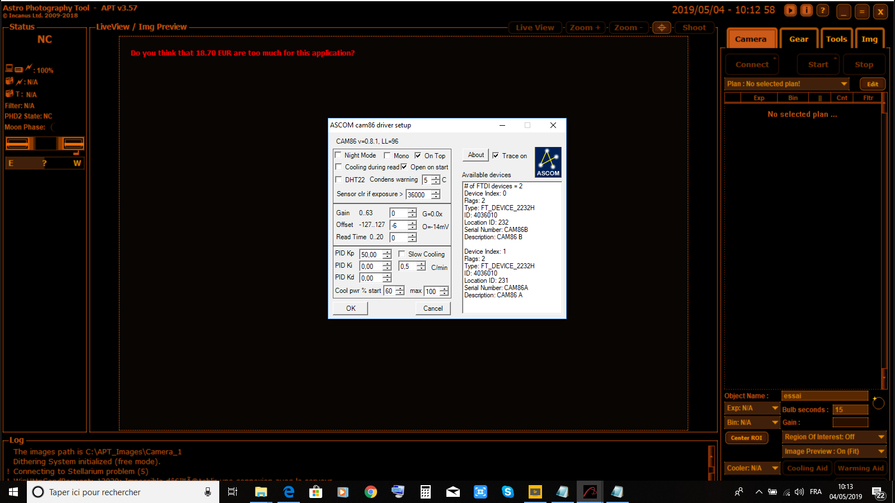Expand Image Preview: On (Fit) dropdown

click(834, 452)
